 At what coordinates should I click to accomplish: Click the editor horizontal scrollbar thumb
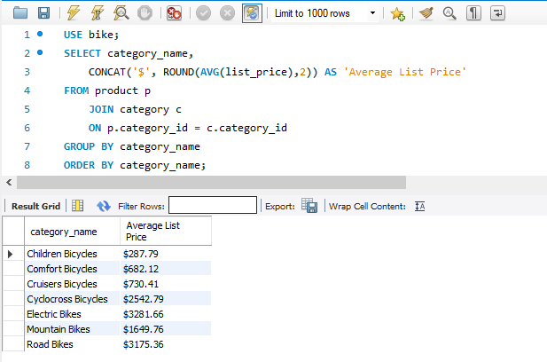coord(211,182)
